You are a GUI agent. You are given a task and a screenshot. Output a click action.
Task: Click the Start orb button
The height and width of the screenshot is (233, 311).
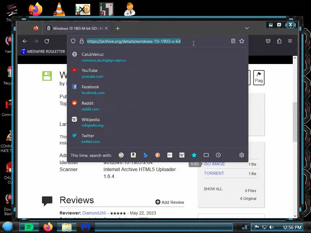click(x=8, y=227)
